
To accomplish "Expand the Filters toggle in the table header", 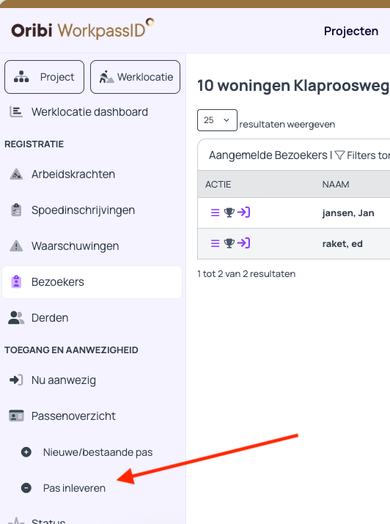I will (x=362, y=155).
